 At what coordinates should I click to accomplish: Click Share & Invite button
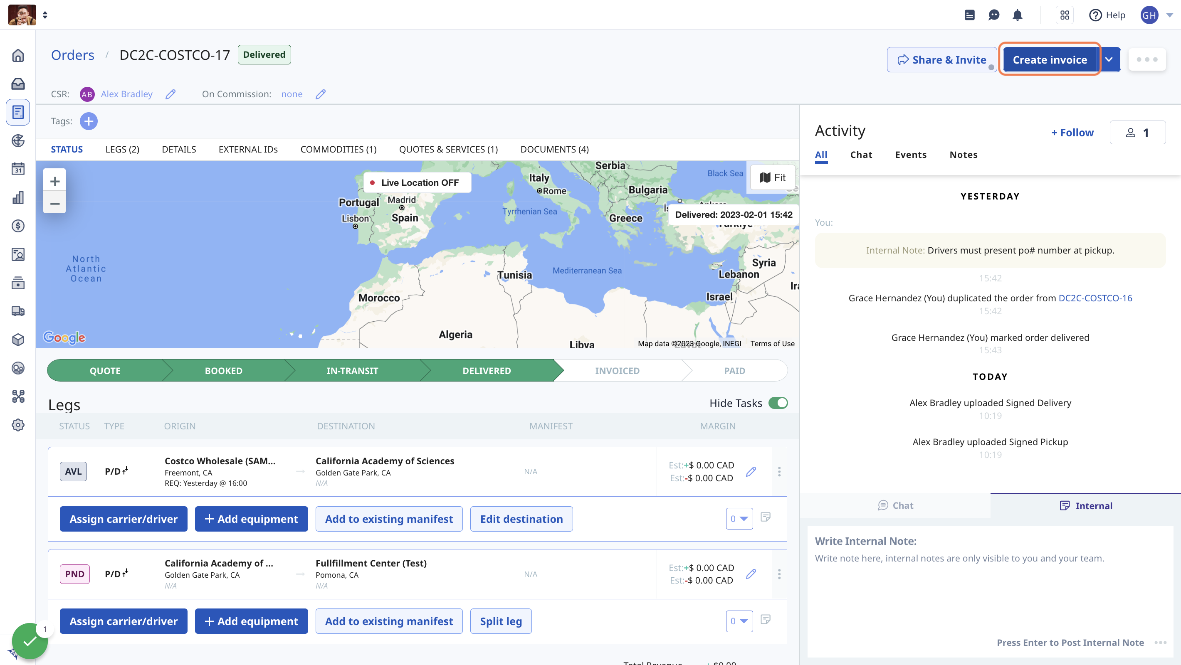pos(942,59)
